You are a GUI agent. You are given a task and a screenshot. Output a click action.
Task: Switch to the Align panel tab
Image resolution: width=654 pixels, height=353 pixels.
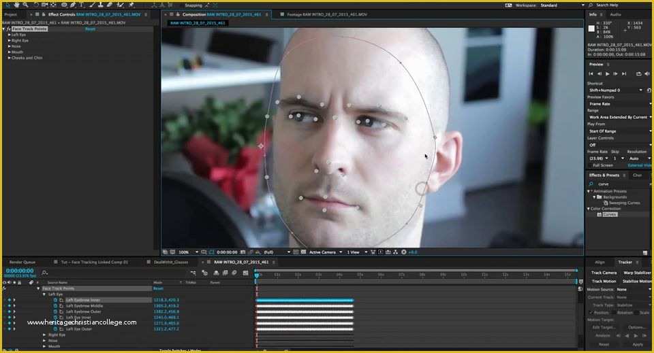coord(599,263)
